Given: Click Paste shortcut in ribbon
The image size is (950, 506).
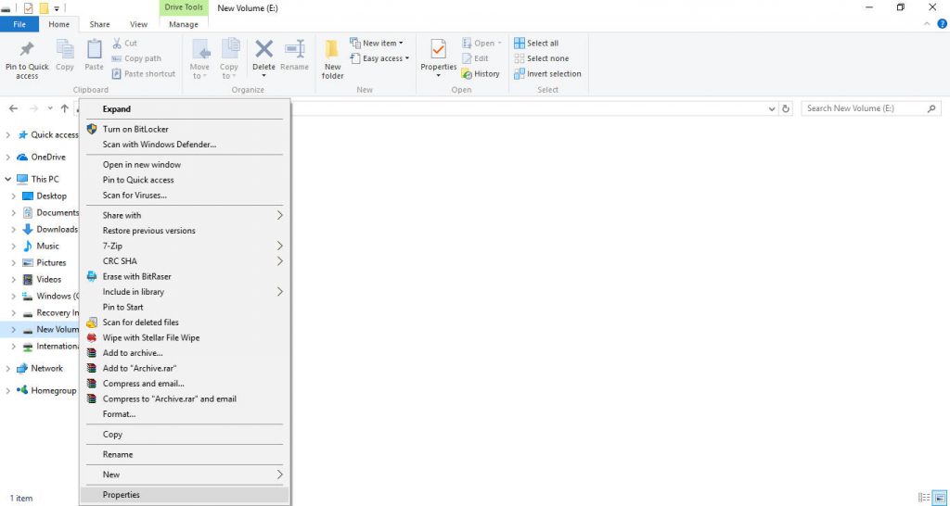Looking at the screenshot, I should tap(144, 74).
